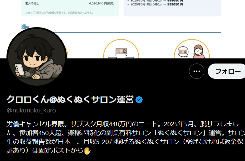
Task: Click the blue verified checkmark badge
Action: point(139,100)
